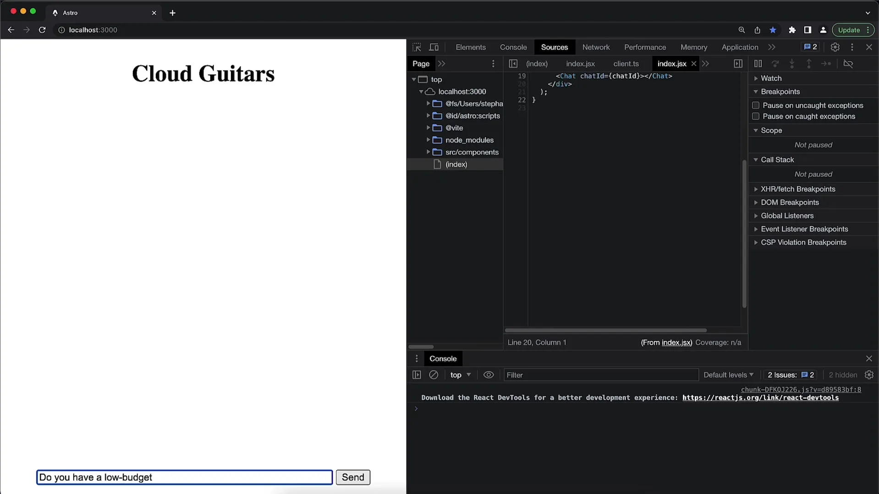Toggle the file navigator sidebar

(x=513, y=64)
